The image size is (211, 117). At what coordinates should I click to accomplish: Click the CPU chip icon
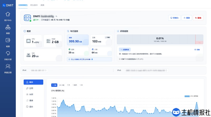coord(28,41)
